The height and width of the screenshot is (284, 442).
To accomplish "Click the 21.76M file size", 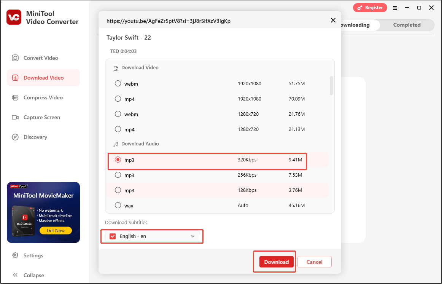I will 297,114.
